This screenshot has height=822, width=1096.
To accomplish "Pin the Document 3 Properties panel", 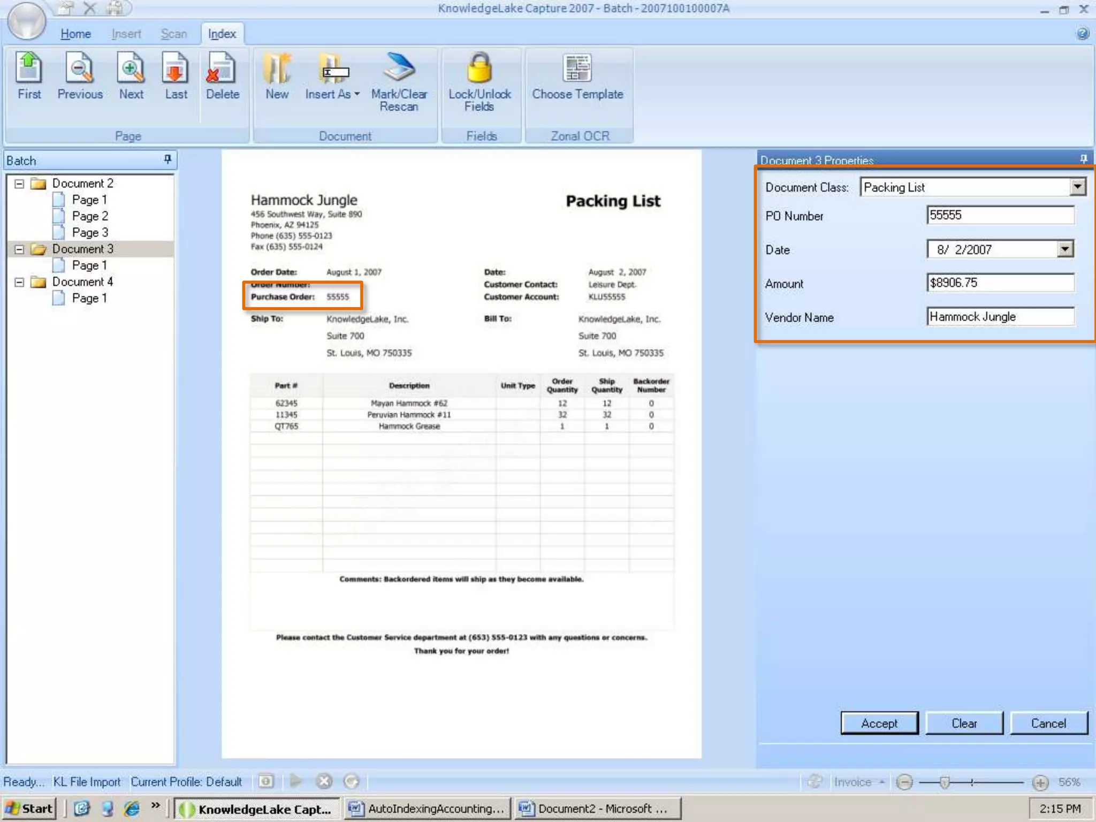I will (1084, 159).
